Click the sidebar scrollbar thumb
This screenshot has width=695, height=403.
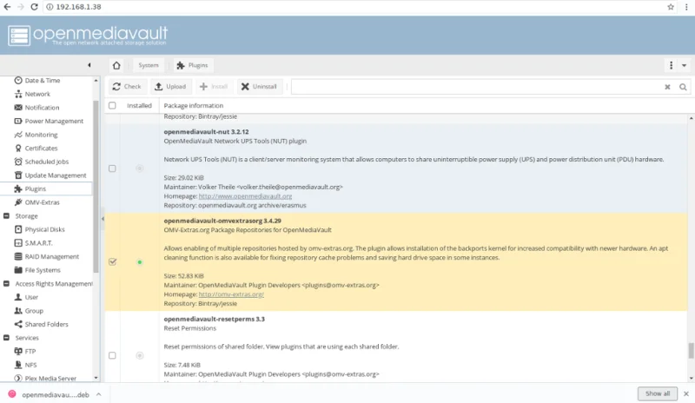(x=96, y=186)
